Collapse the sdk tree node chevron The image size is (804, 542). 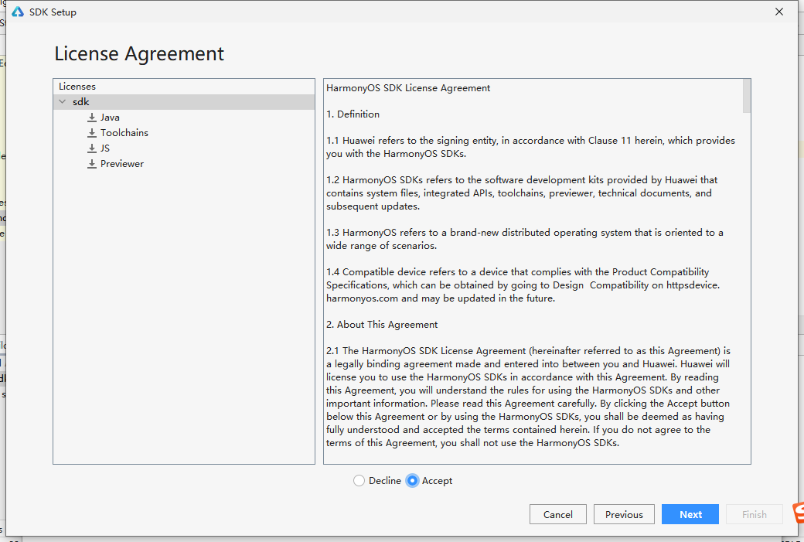[x=63, y=101]
